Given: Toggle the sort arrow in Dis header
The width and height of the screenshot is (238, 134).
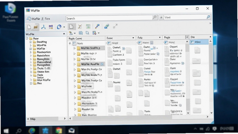Looking at the screenshot, I should coord(210,37).
